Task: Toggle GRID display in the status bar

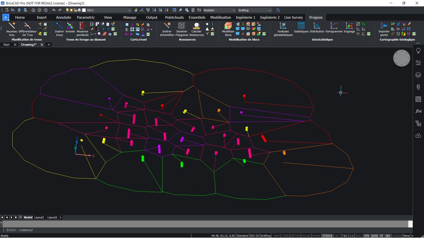Action: click(286, 235)
